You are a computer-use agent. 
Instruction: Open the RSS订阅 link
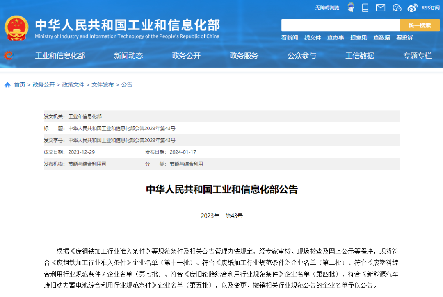click(x=430, y=8)
